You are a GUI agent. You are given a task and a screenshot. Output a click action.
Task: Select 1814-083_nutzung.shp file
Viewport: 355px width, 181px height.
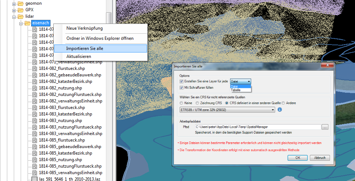[x=60, y=121]
